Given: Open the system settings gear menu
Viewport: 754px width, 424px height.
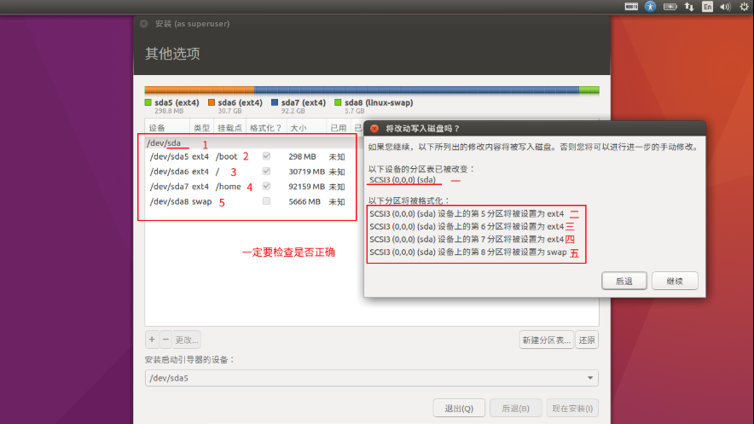Looking at the screenshot, I should pos(744,6).
